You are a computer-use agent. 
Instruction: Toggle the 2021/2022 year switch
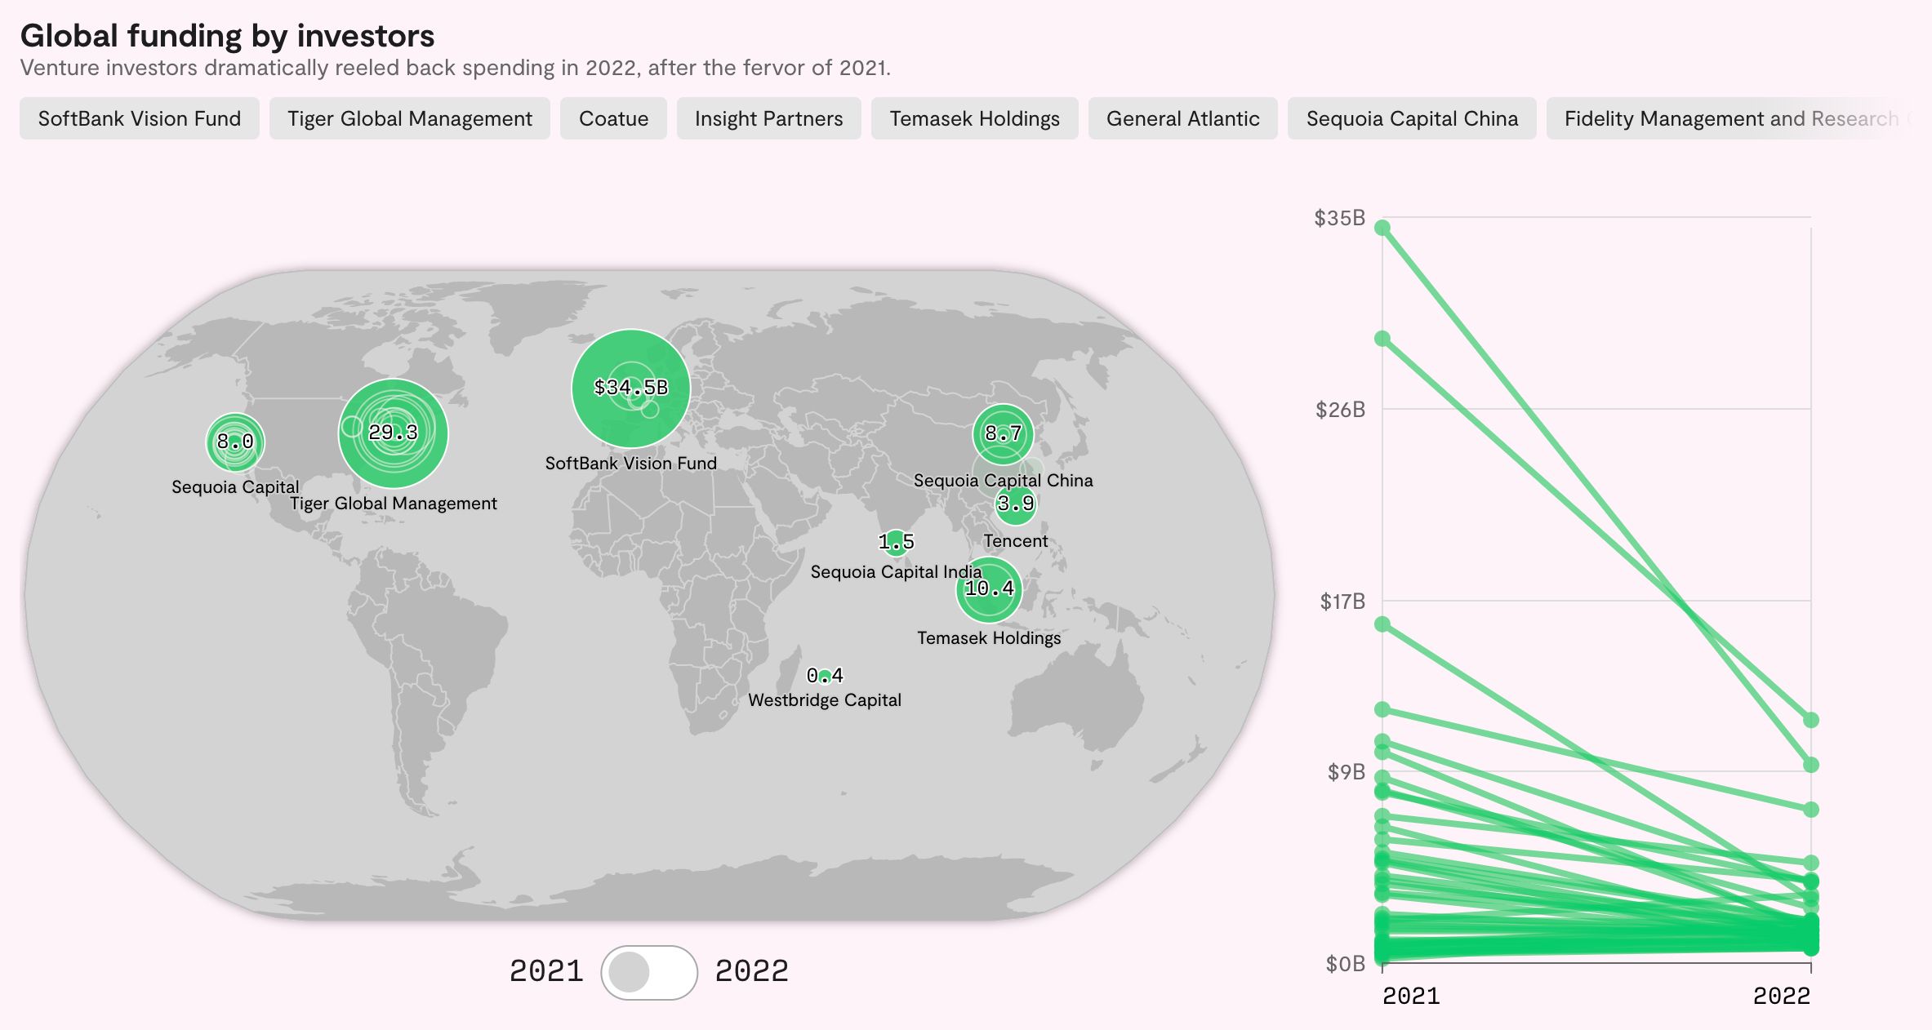pyautogui.click(x=648, y=972)
